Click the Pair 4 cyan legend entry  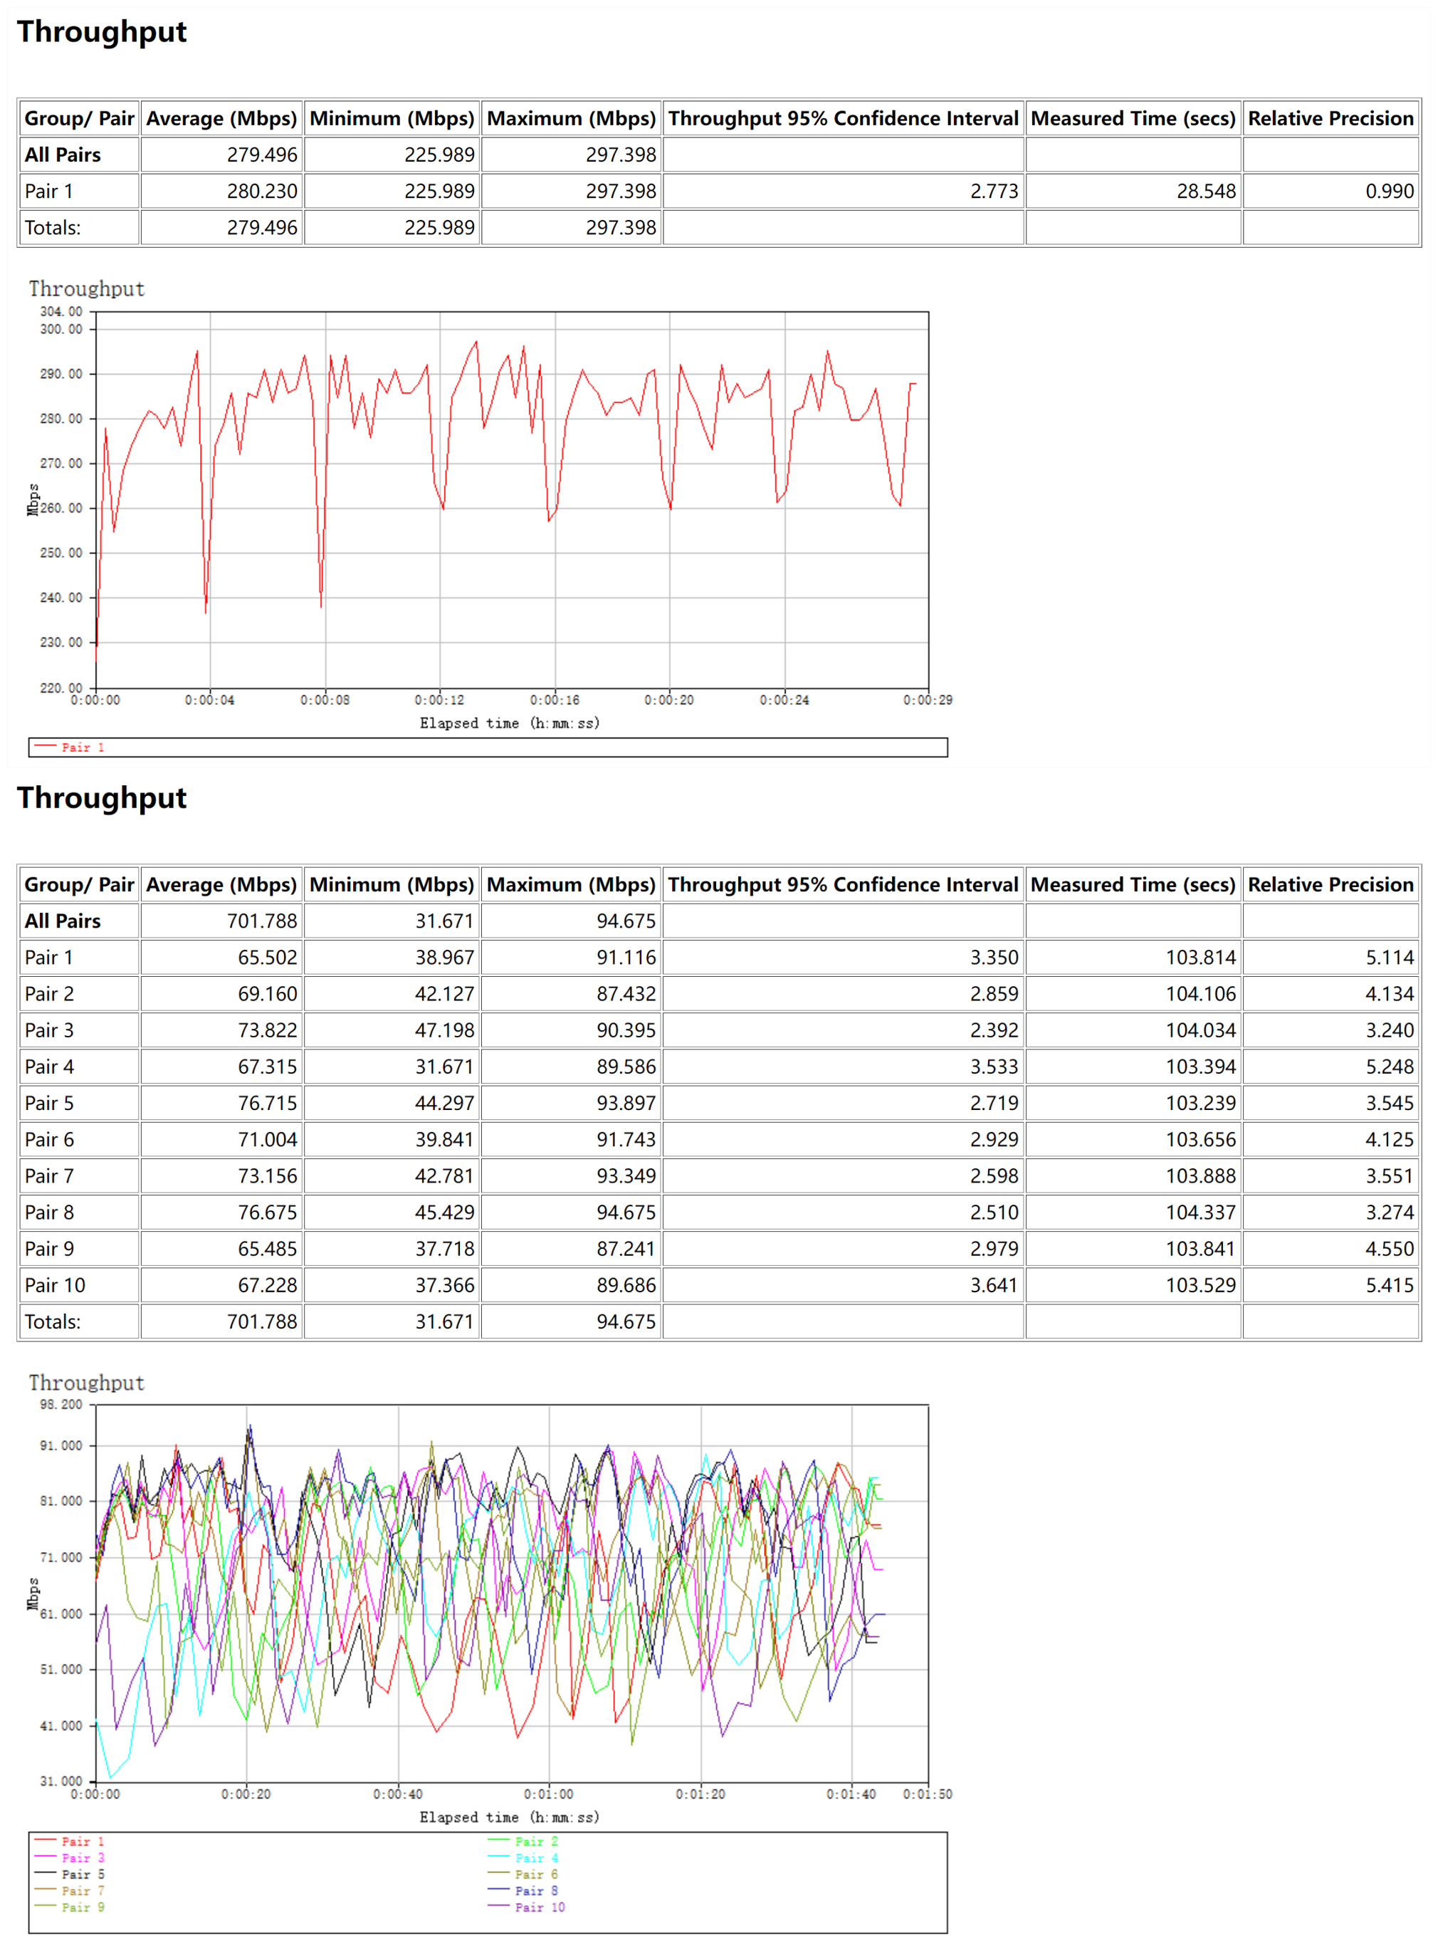pos(535,1858)
